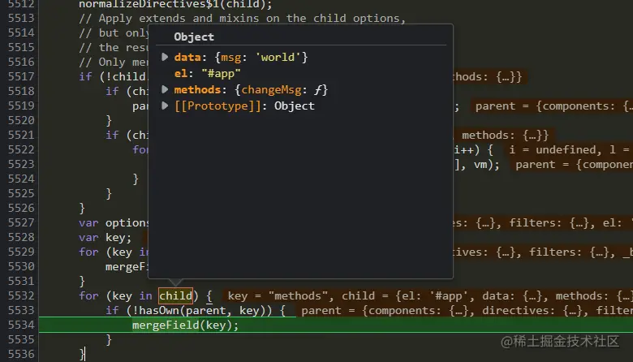Click line number 5536 in the gutter

tap(21, 354)
